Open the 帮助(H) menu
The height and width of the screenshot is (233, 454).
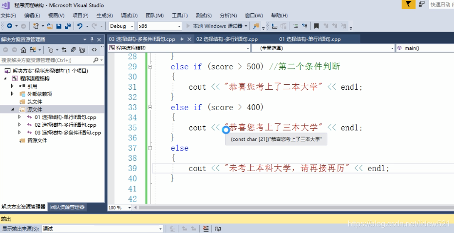(279, 16)
